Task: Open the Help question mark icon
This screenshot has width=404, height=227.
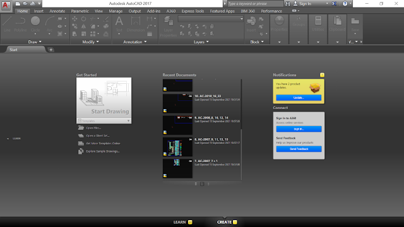Action: 345,4
